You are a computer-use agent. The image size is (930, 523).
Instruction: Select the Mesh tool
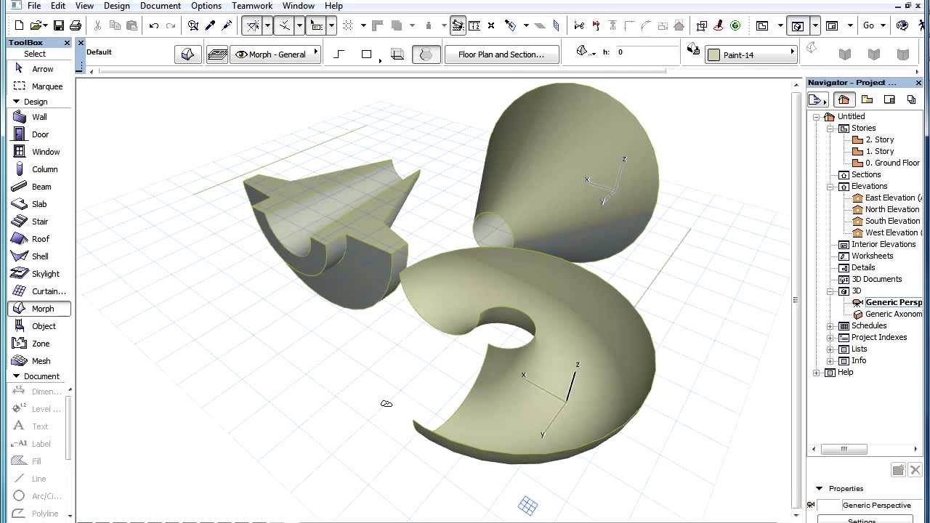[x=39, y=361]
